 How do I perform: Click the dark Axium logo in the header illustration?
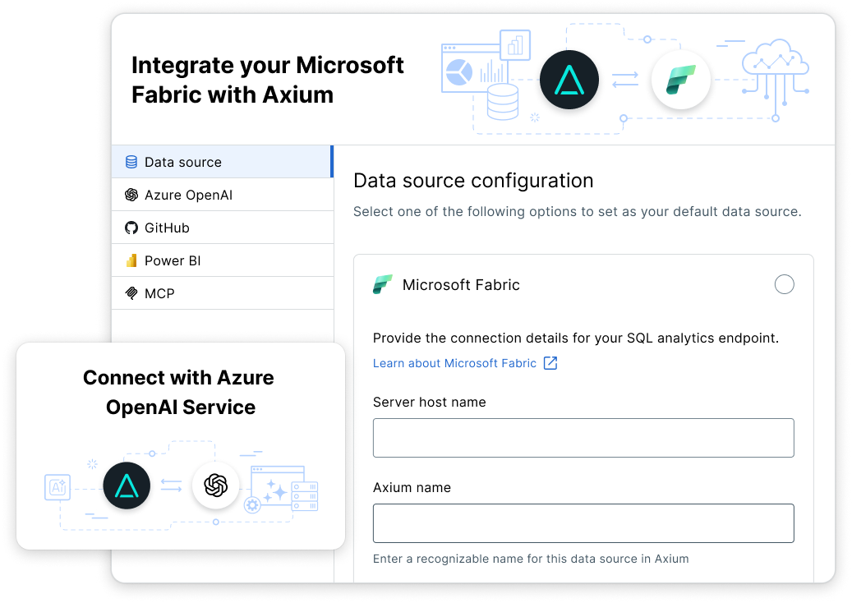point(569,80)
